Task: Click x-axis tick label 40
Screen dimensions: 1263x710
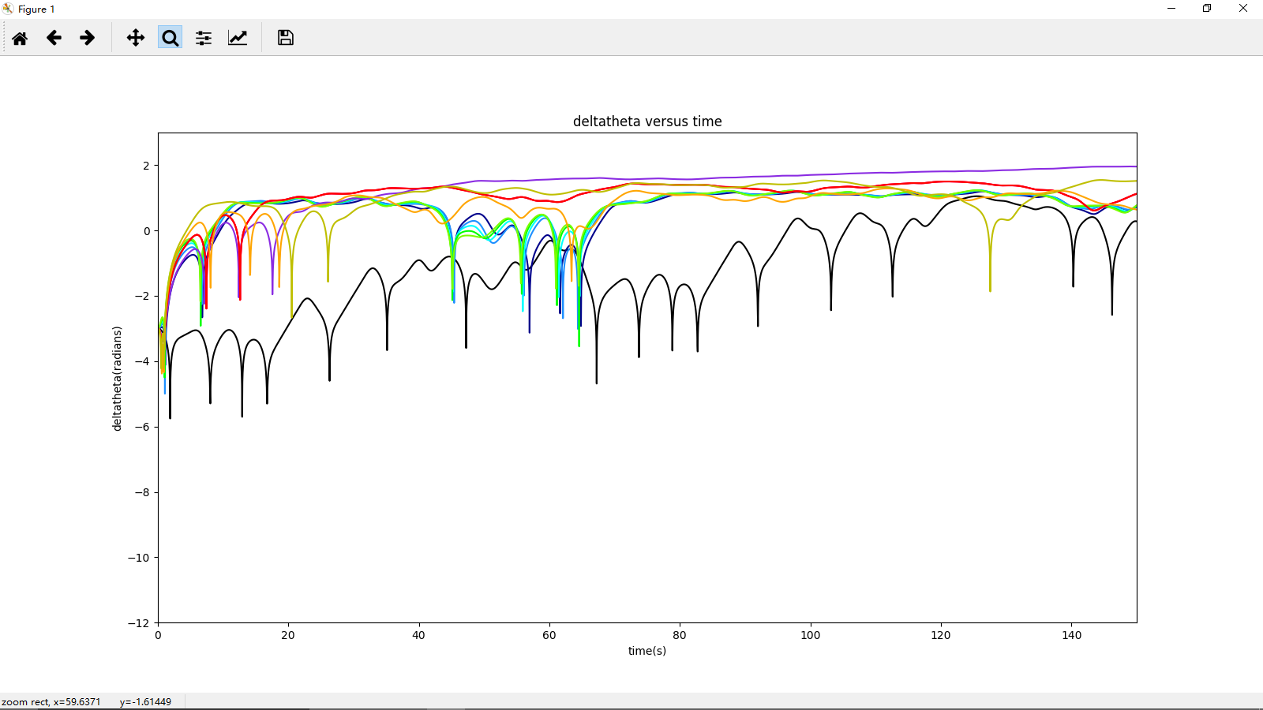Action: [x=418, y=635]
